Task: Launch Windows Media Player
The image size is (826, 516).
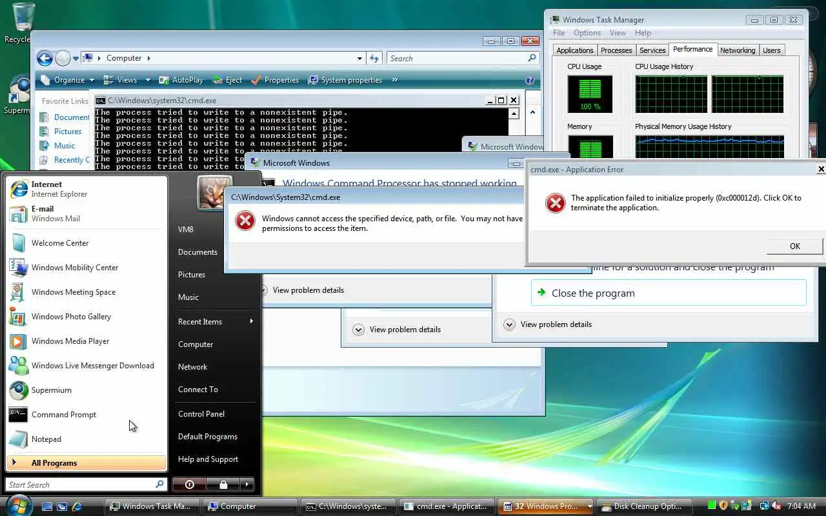Action: point(86,341)
